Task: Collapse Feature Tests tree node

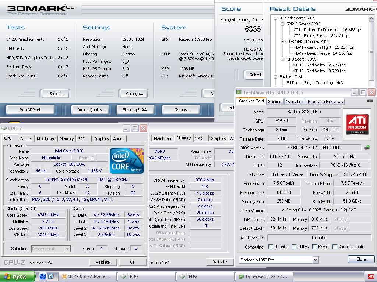Action: click(275, 77)
